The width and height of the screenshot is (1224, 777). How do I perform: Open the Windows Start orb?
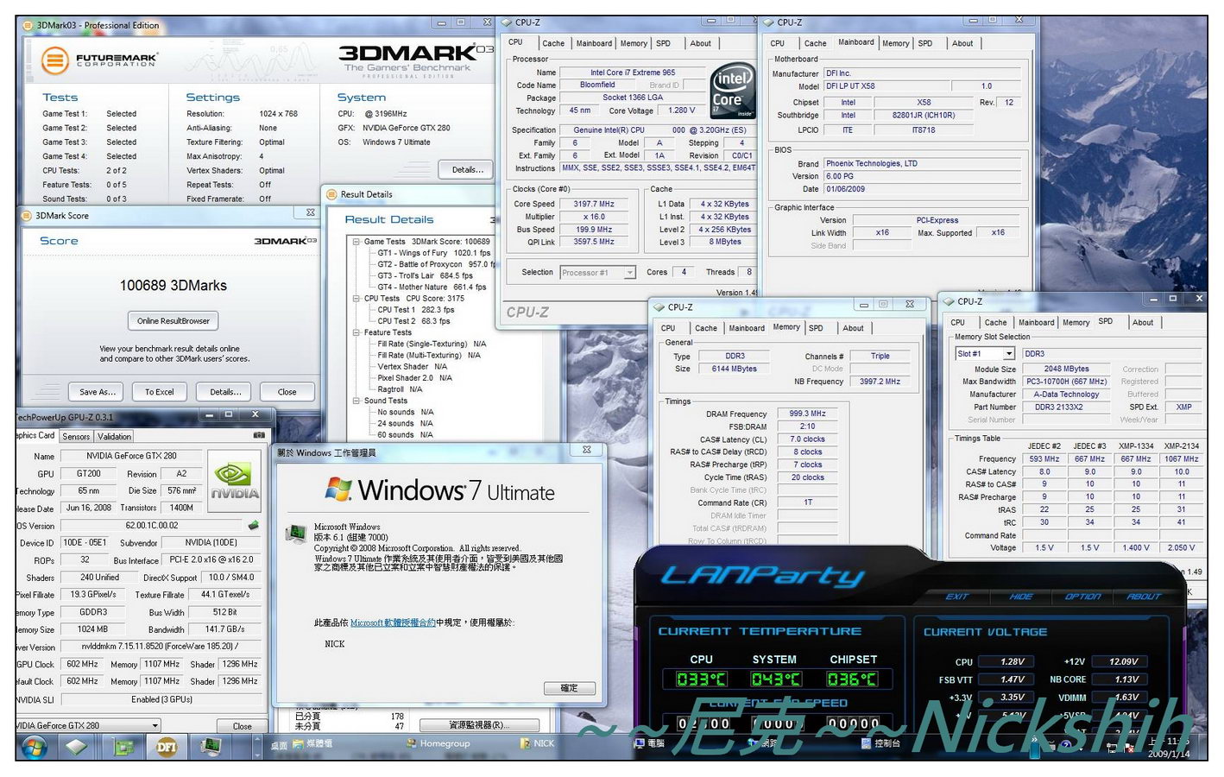35,747
